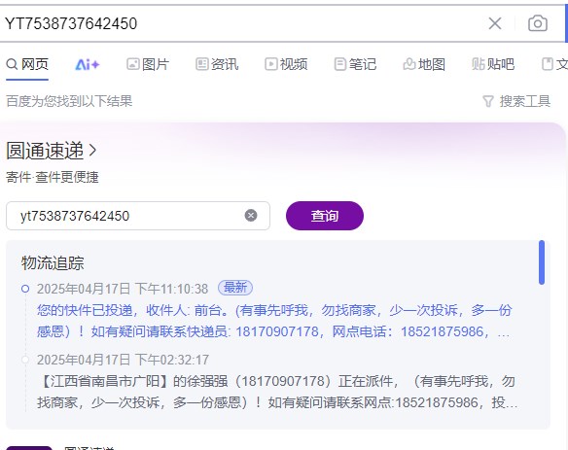The width and height of the screenshot is (568, 450).
Task: Click 百度为您找到以下结果 text
Action: pos(69,101)
